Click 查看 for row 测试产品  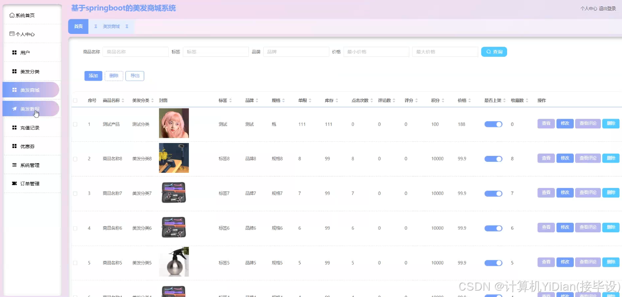[546, 124]
